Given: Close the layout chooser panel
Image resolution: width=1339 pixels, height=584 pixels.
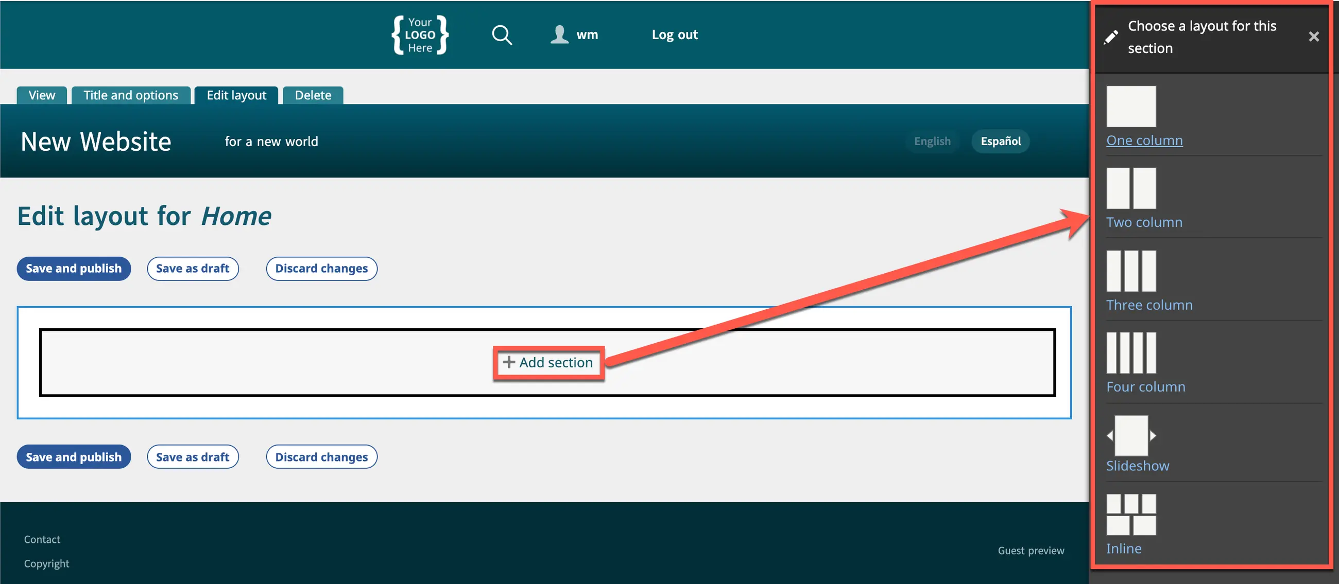Looking at the screenshot, I should [1314, 37].
